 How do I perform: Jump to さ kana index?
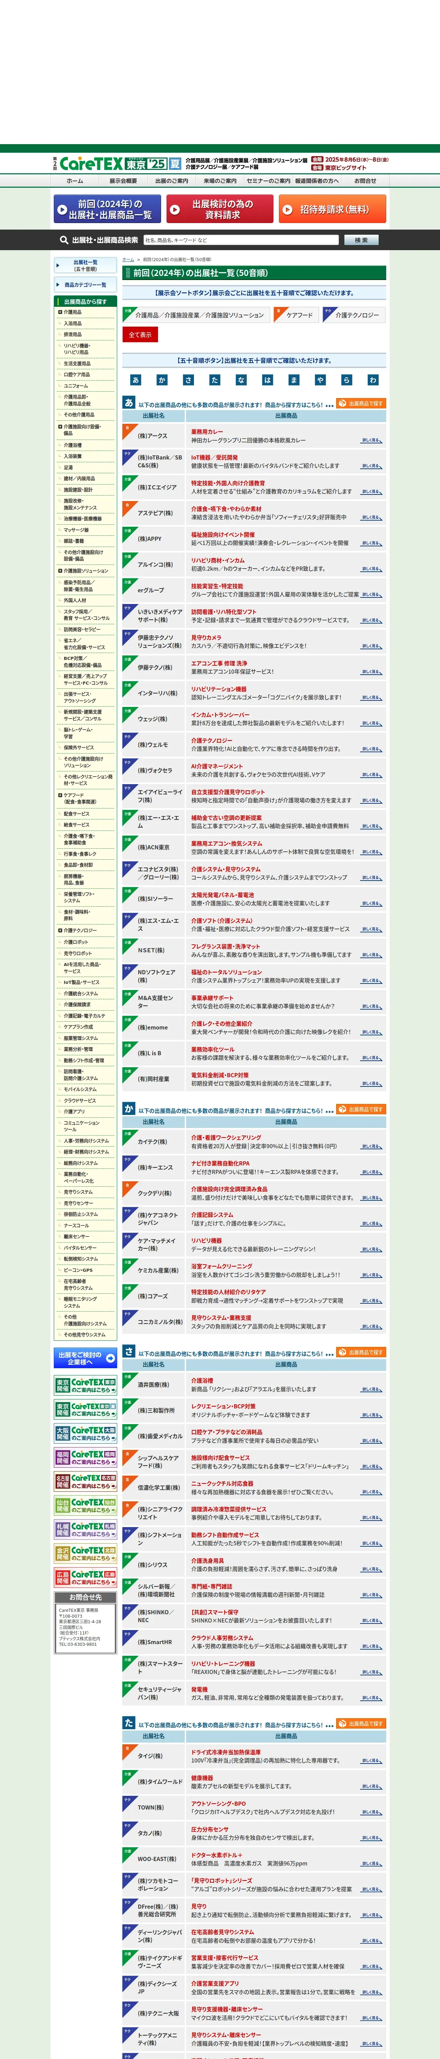[x=188, y=380]
